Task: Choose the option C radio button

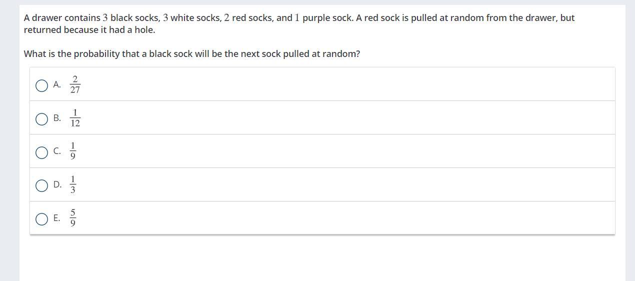Action: point(42,152)
